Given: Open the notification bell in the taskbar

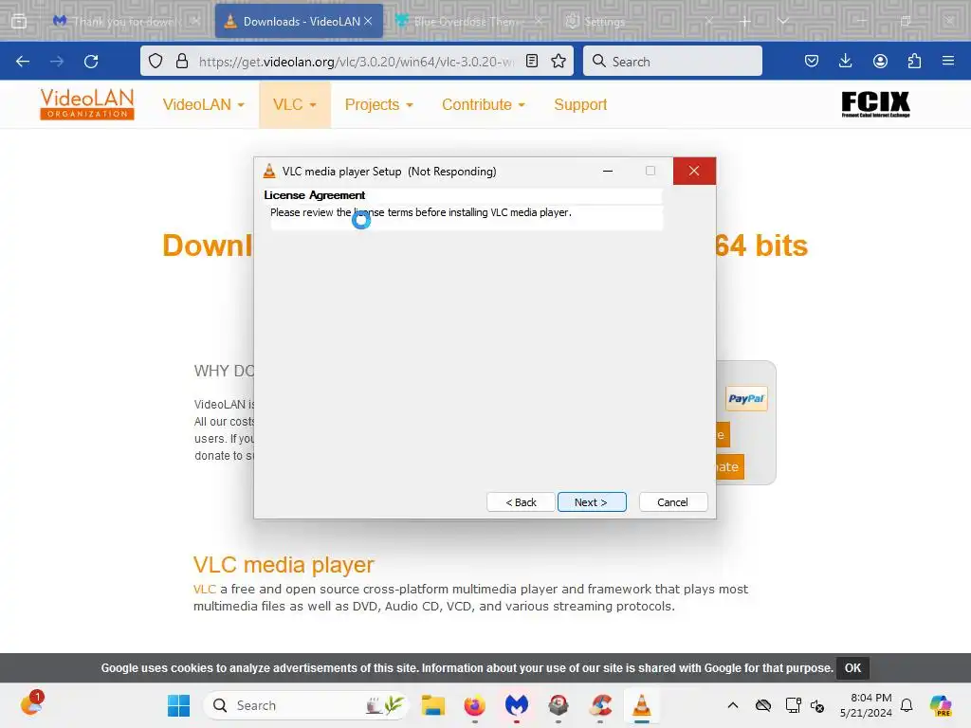Looking at the screenshot, I should (x=907, y=705).
